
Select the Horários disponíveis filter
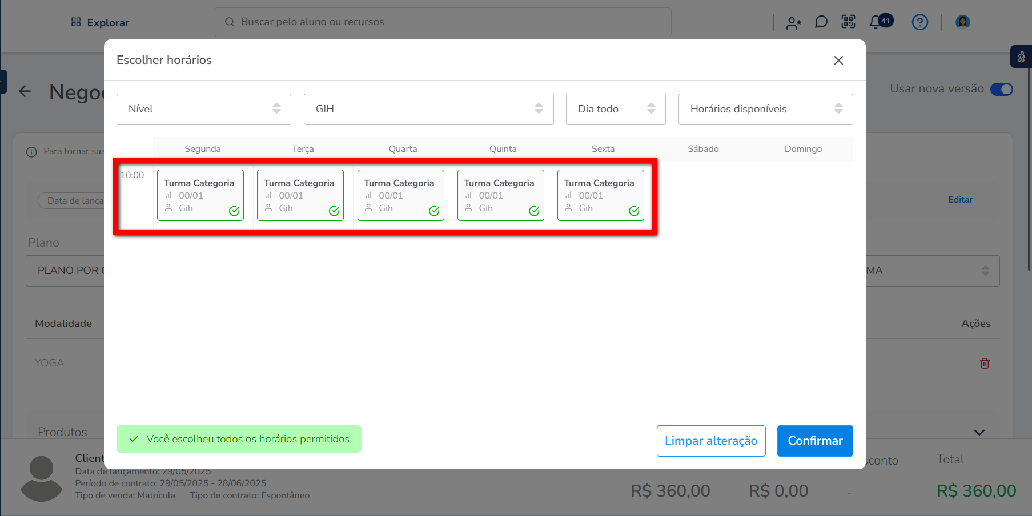point(765,109)
